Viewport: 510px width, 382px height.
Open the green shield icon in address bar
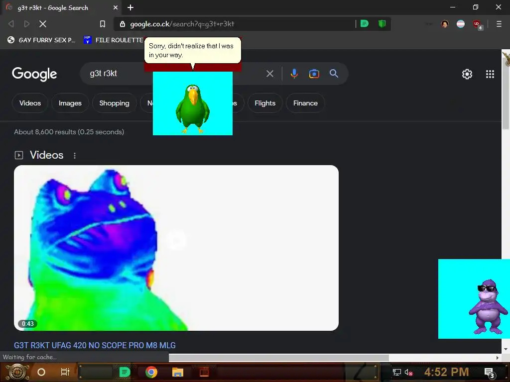click(x=382, y=24)
